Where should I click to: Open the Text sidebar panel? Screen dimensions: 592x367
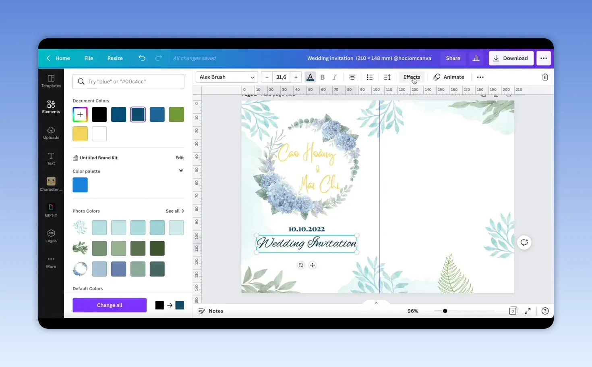(x=51, y=158)
